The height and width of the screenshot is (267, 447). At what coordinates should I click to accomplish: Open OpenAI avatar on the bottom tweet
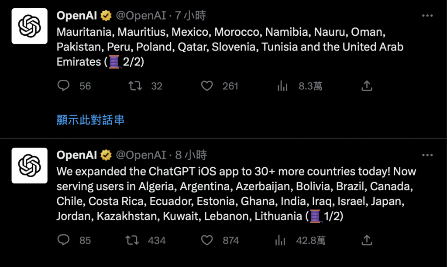tap(29, 166)
